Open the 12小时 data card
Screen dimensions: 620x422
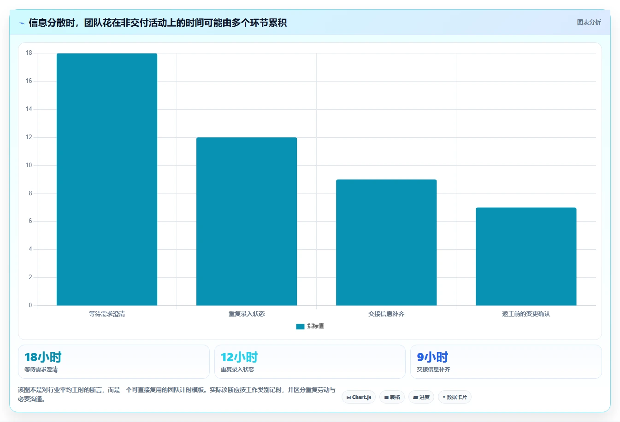[310, 362]
